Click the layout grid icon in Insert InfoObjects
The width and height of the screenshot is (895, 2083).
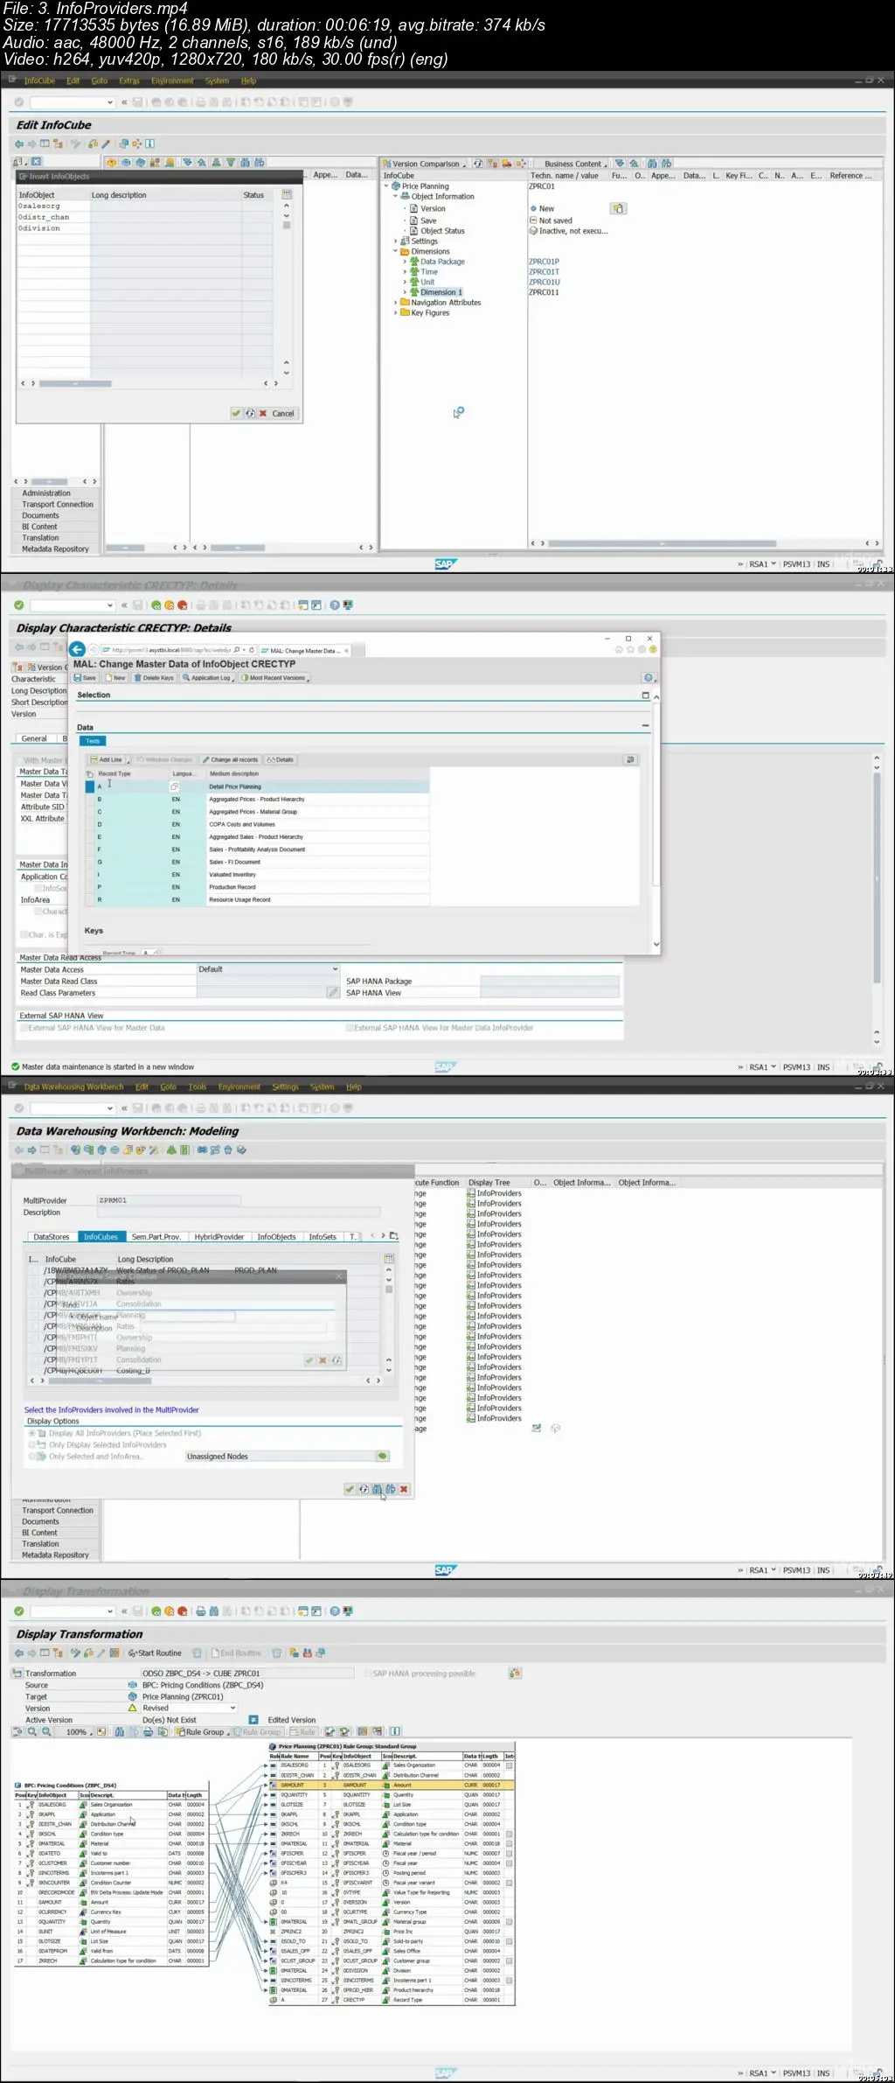point(286,194)
